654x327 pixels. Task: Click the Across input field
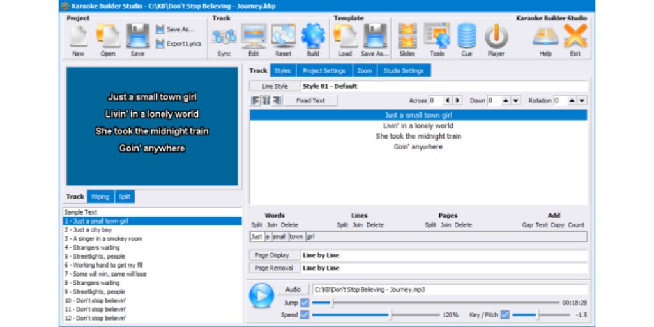pyautogui.click(x=436, y=100)
